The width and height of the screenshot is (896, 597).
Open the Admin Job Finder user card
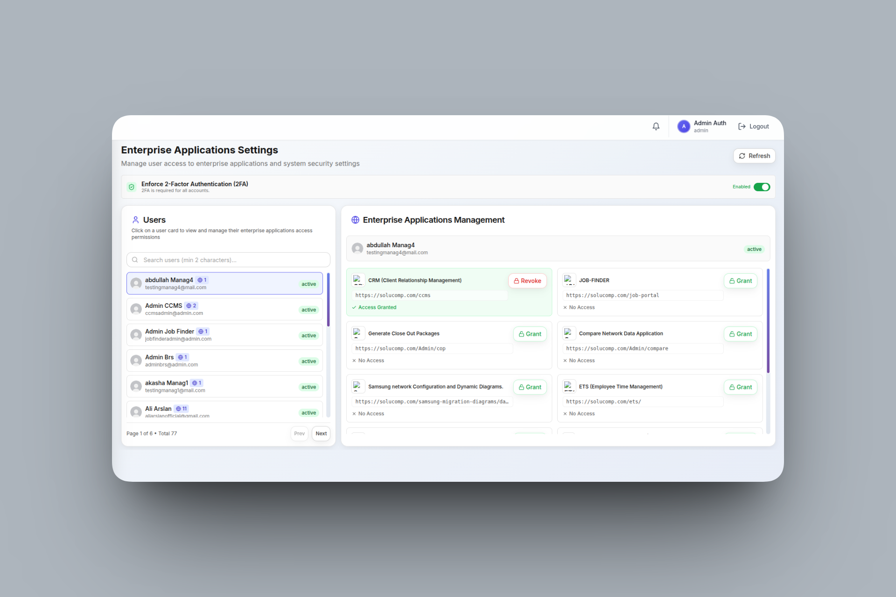(224, 335)
